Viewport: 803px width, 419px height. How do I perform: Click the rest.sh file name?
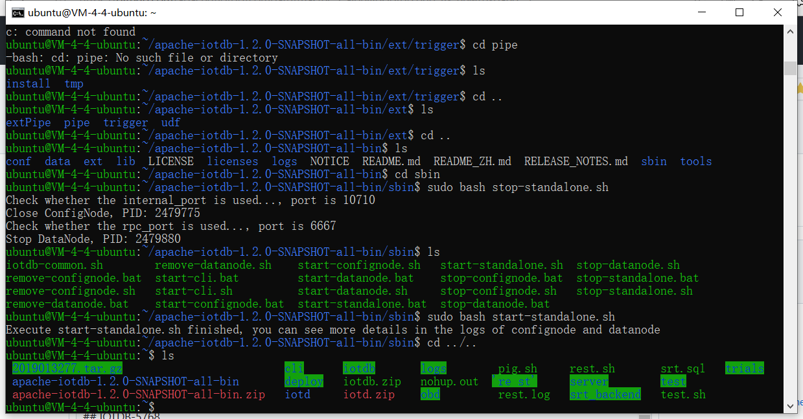592,368
